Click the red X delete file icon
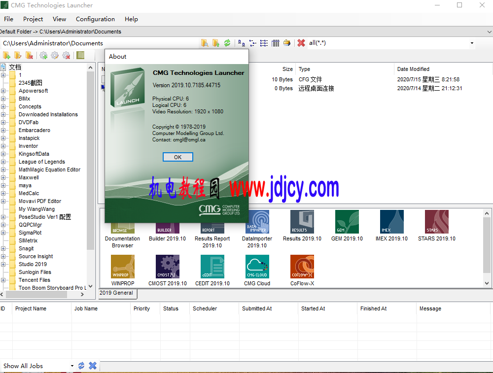Image resolution: width=493 pixels, height=373 pixels. click(301, 43)
